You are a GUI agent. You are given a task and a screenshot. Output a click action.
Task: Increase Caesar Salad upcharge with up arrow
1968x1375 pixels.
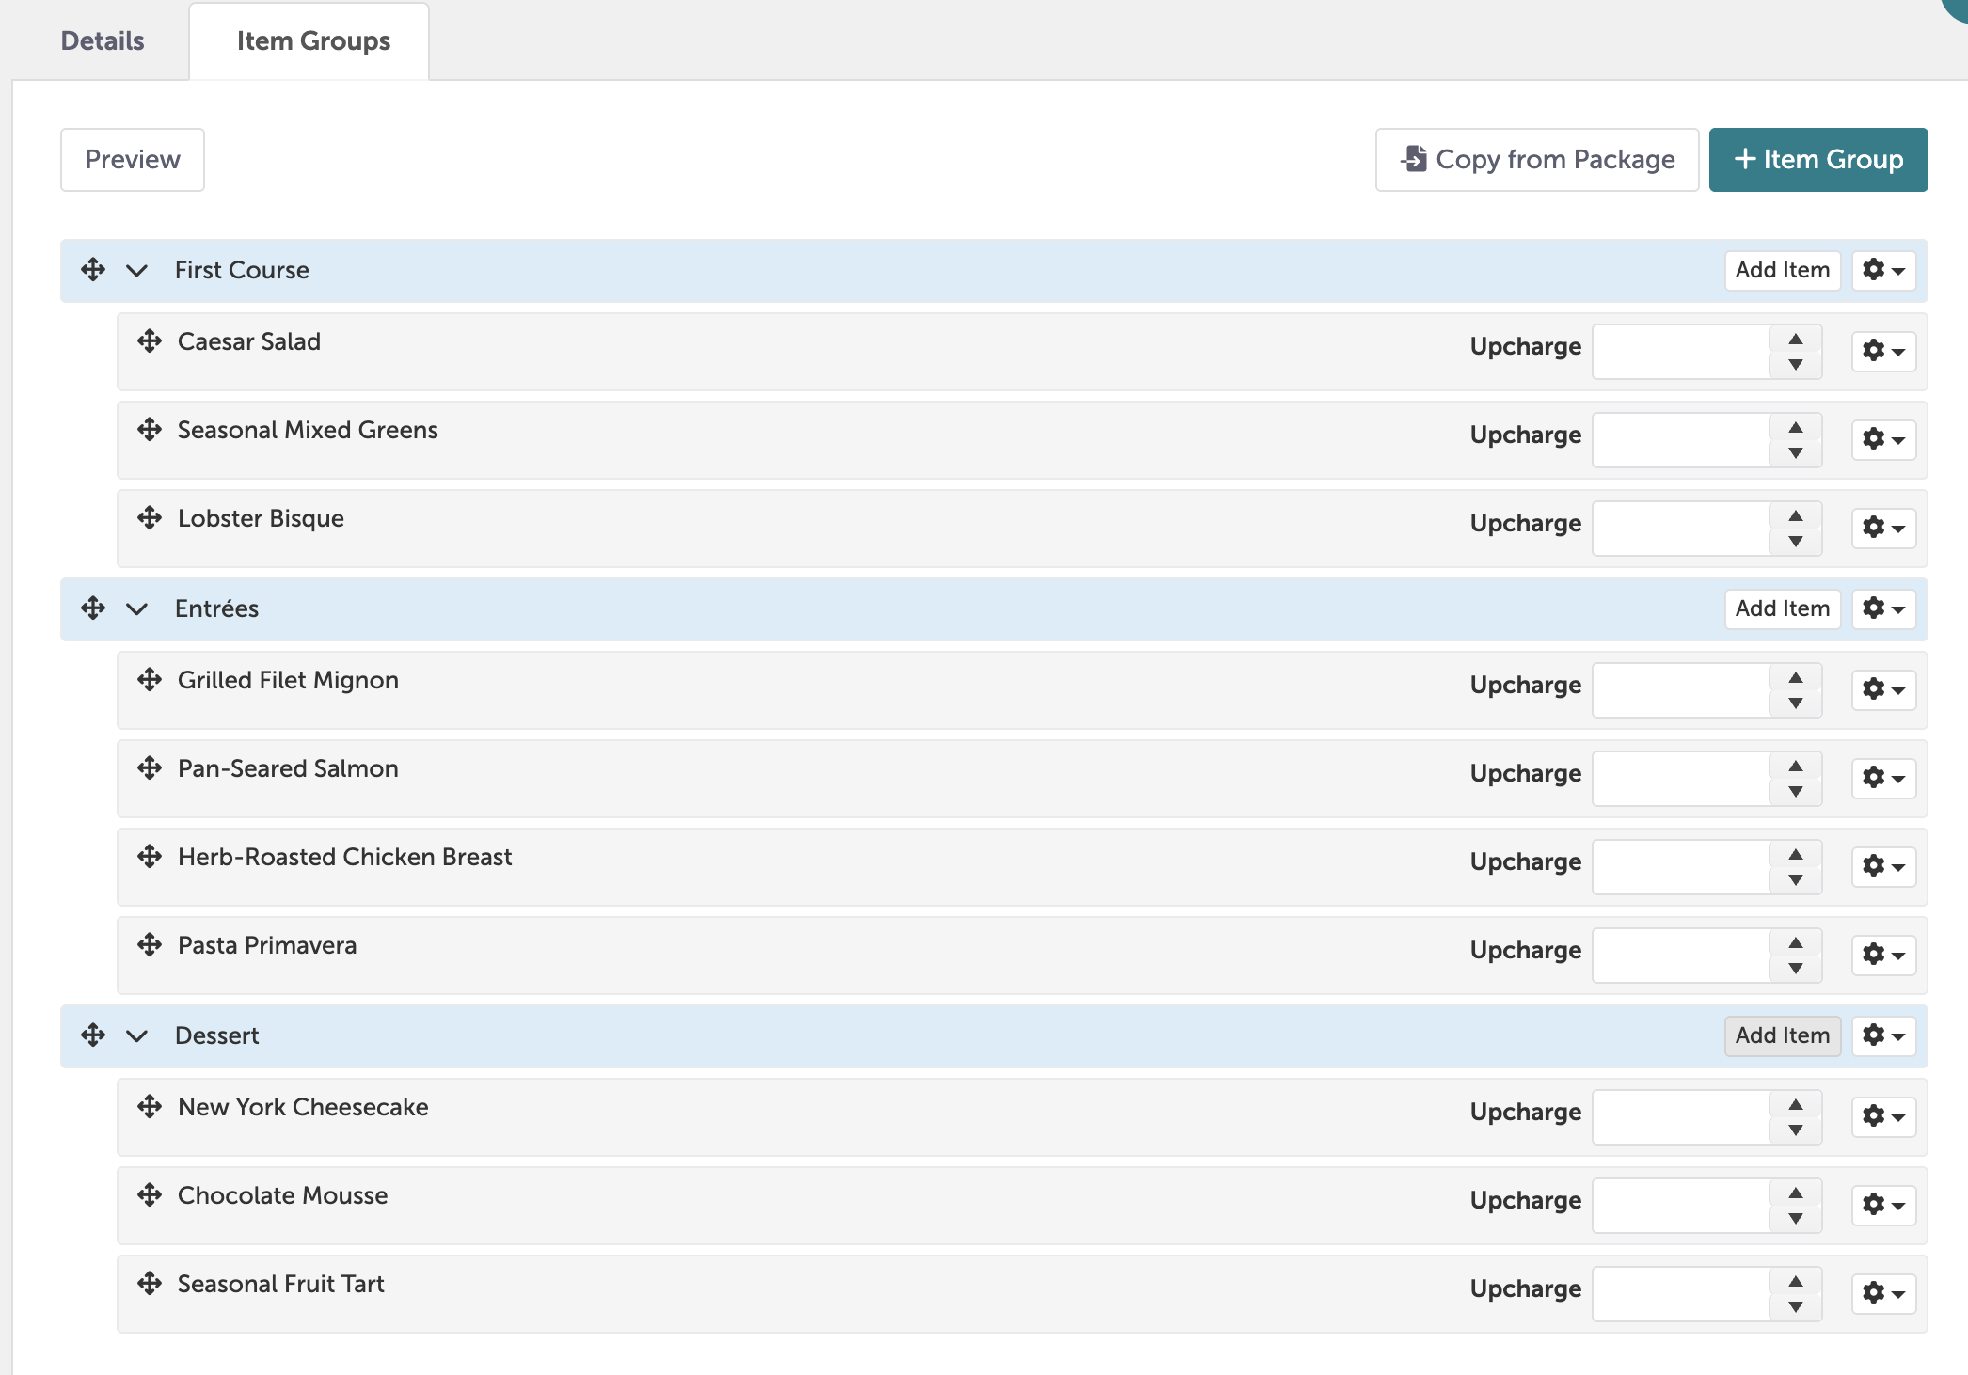1796,339
